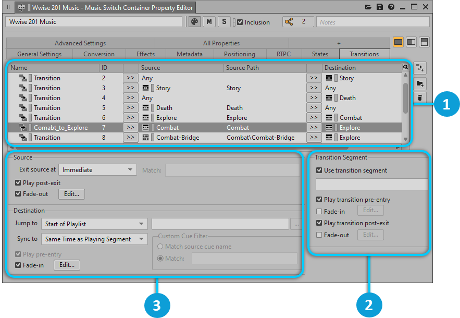Expand the Jump to dropdown
Screen dimensions: 460x318
96,224
